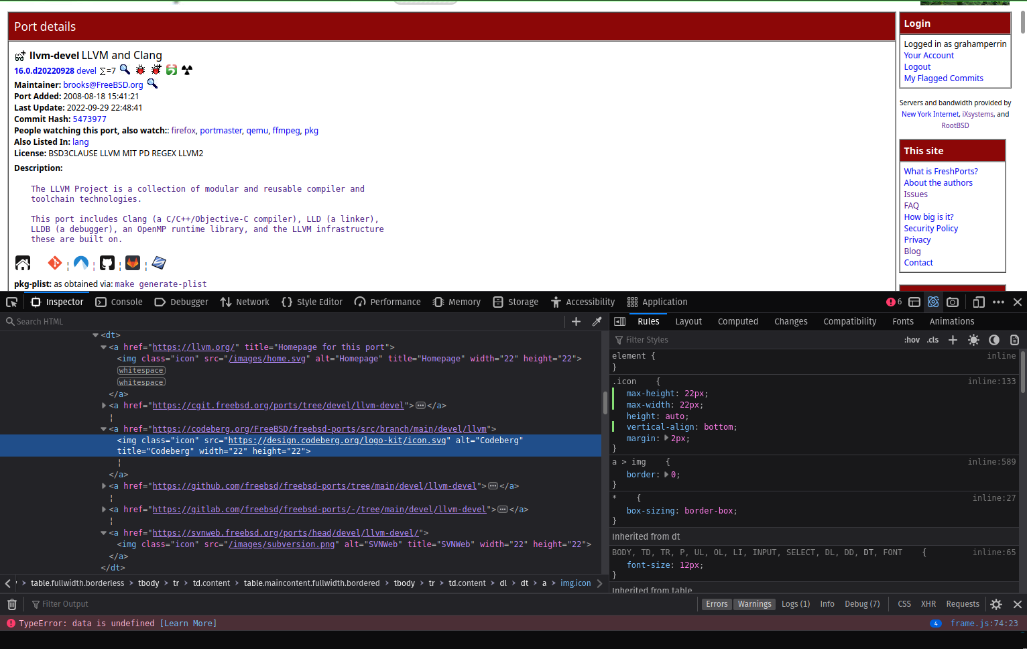Open the vulnerability radioactive icon

pyautogui.click(x=187, y=70)
